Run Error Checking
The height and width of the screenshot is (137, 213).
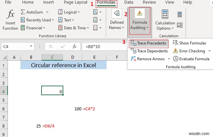pos(189,51)
